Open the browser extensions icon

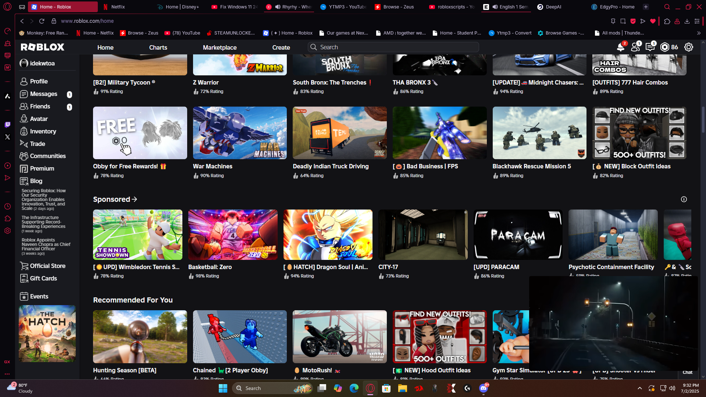[667, 21]
